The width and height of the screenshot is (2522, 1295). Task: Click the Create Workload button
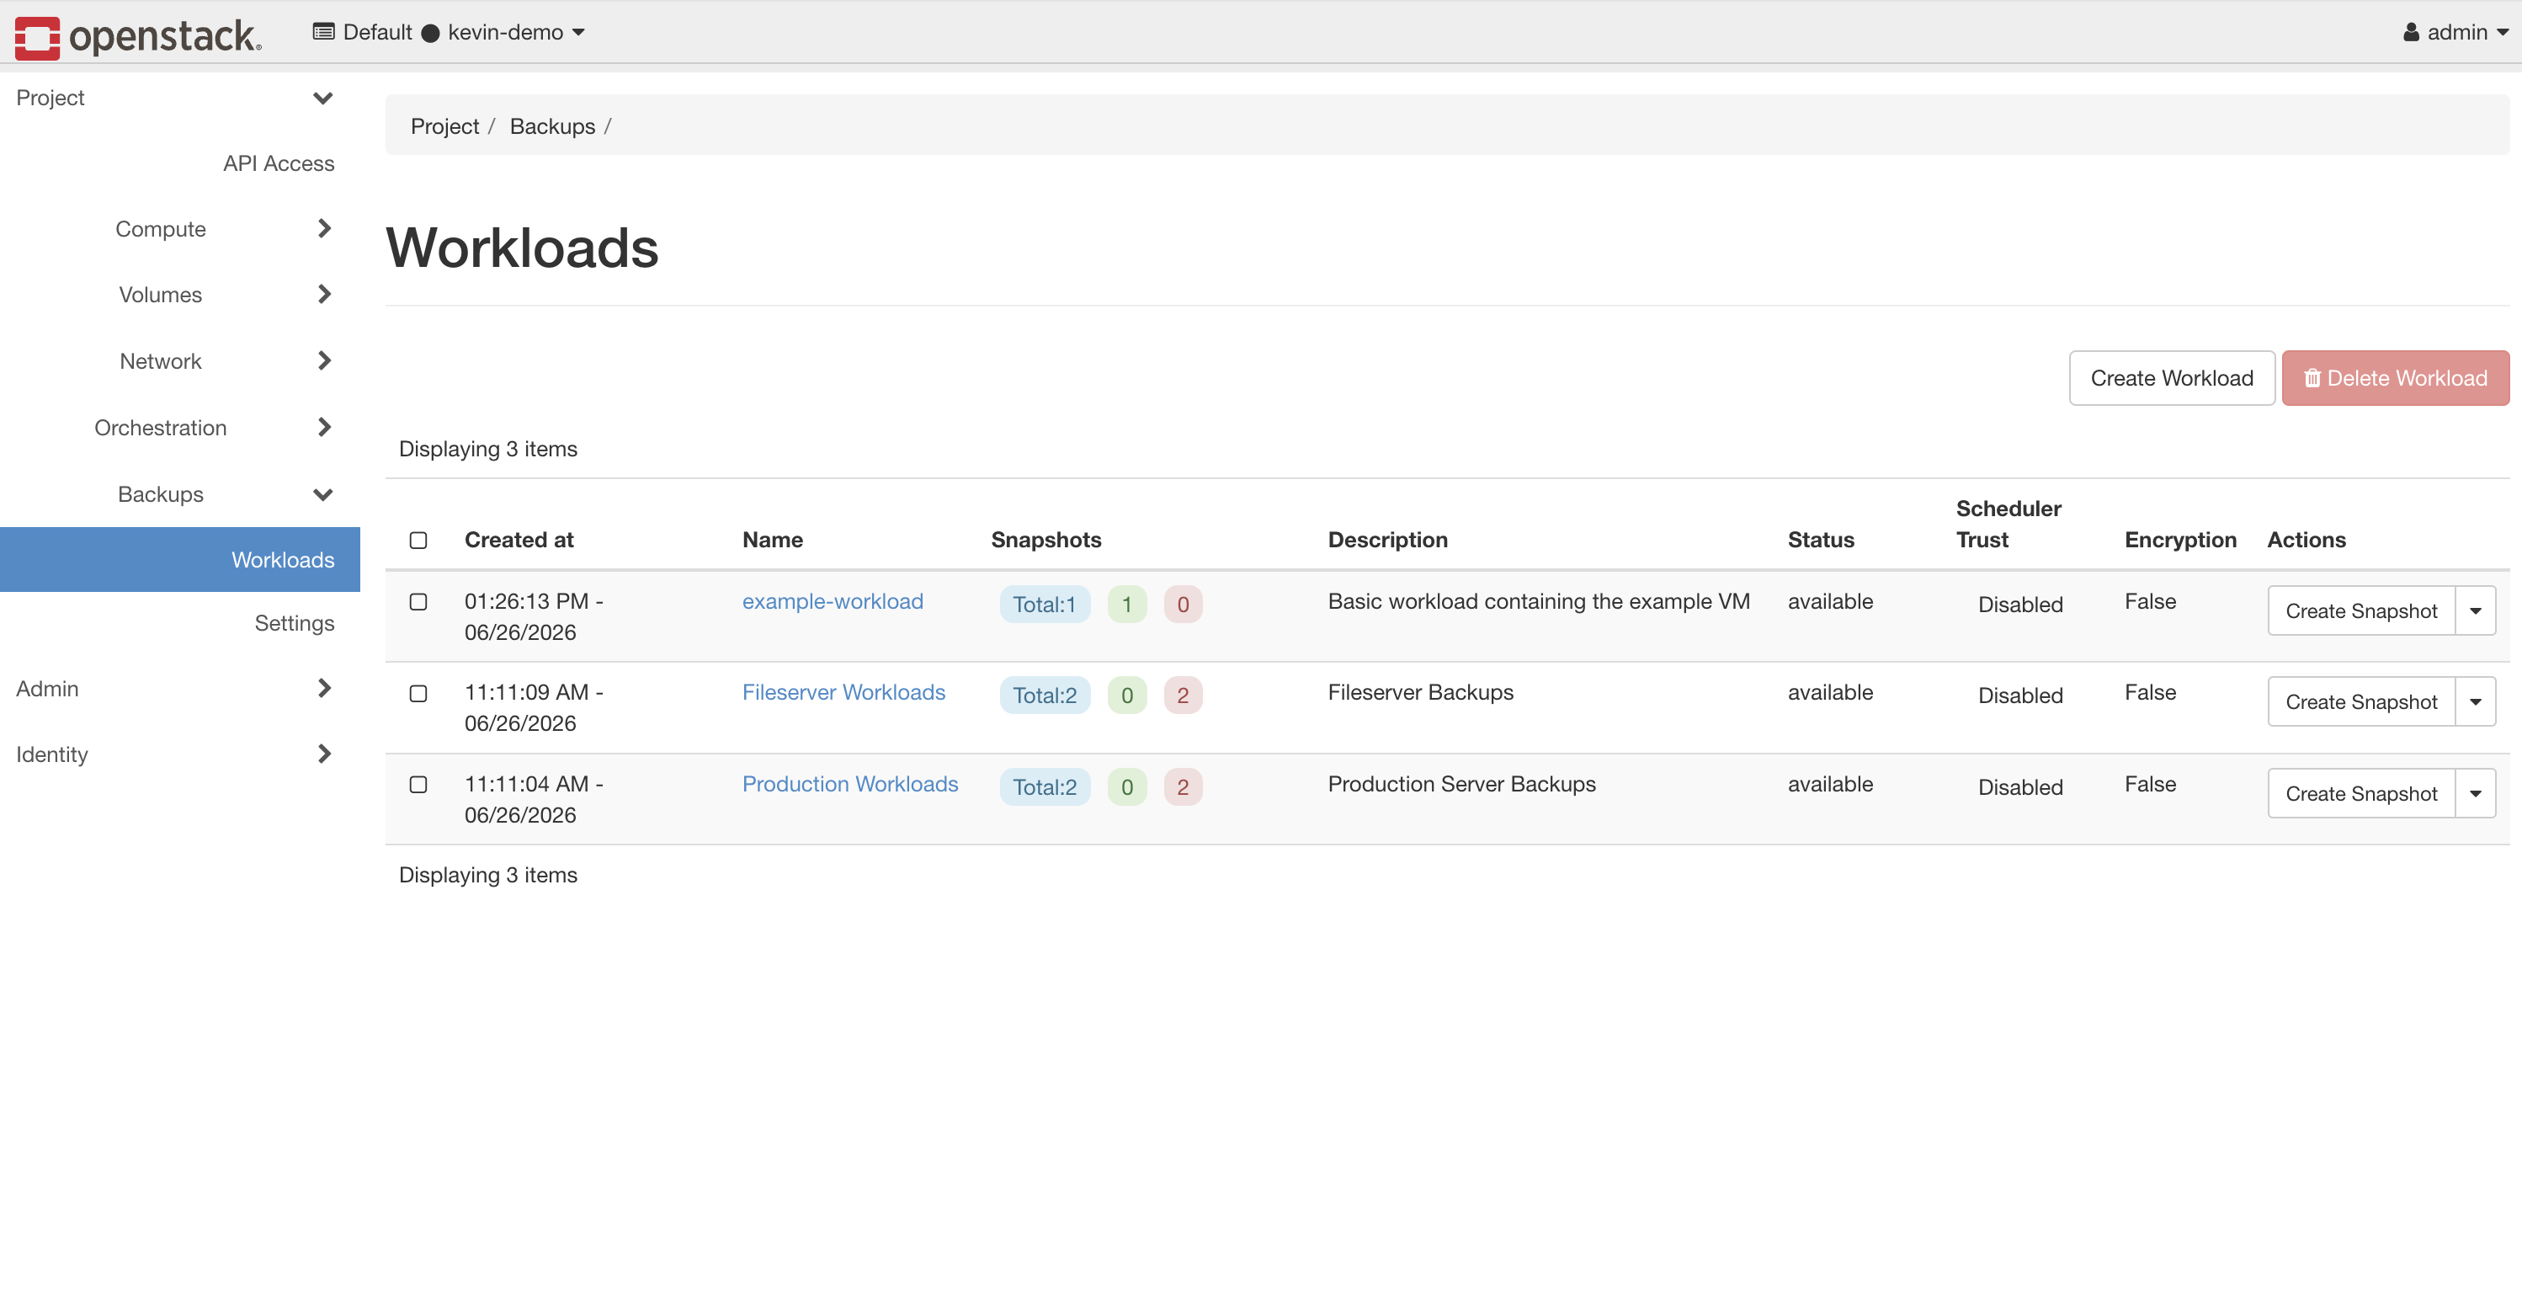point(2172,378)
